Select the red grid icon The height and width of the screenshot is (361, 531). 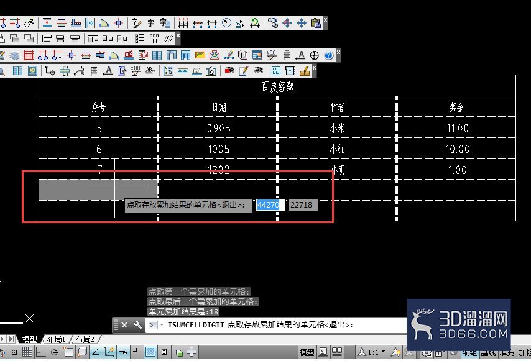(29, 55)
